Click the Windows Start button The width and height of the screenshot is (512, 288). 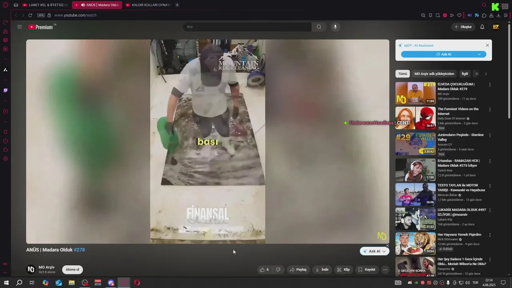point(6,283)
